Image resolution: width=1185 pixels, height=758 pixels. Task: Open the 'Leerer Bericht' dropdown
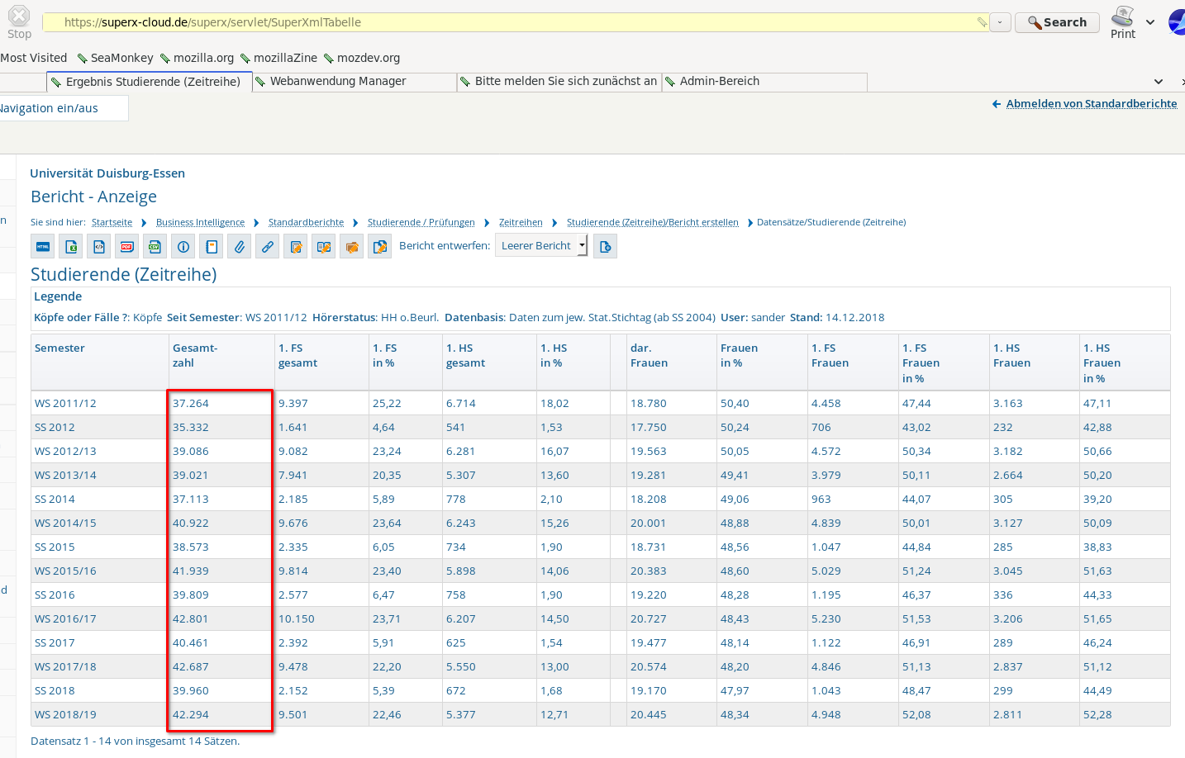[x=541, y=246]
